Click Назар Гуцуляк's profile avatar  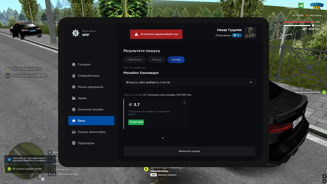250,33
